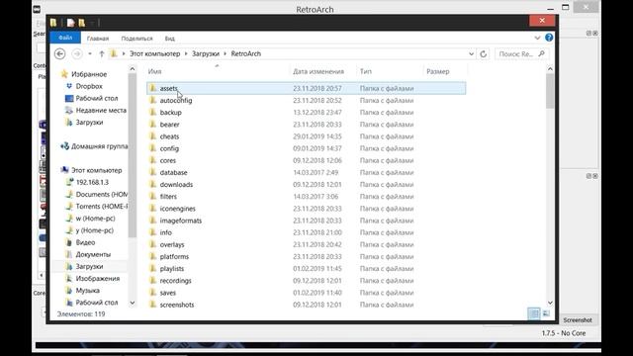Screen dimensions: 633x356
Task: Click the star icon beside Избранное
Action: [63, 74]
